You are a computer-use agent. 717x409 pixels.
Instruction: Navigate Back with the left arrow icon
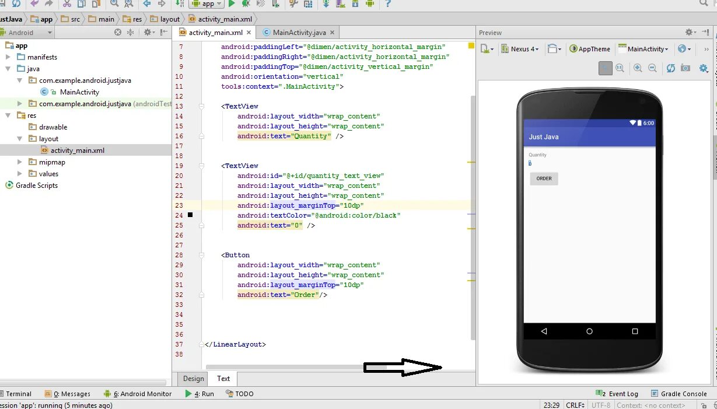[146, 4]
